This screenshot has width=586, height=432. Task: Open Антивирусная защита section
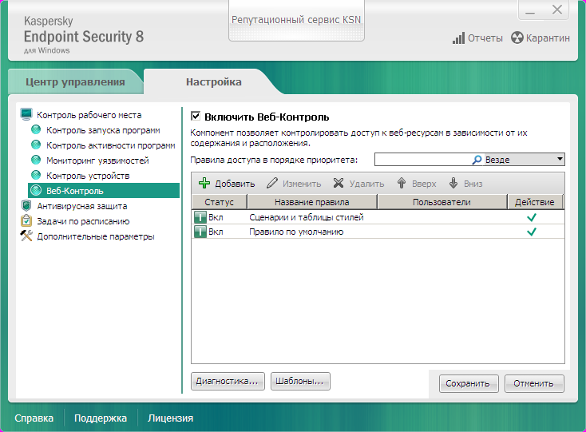coord(82,206)
